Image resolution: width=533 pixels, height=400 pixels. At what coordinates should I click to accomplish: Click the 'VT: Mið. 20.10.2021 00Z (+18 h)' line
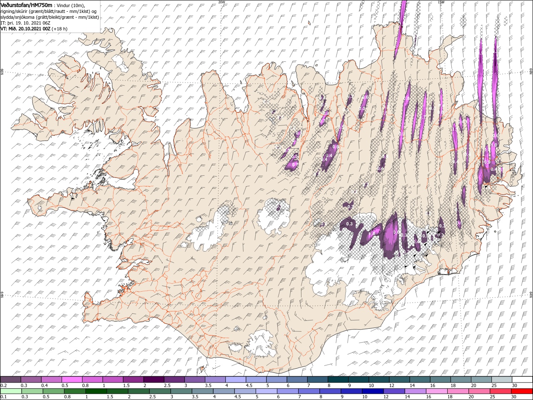click(34, 29)
